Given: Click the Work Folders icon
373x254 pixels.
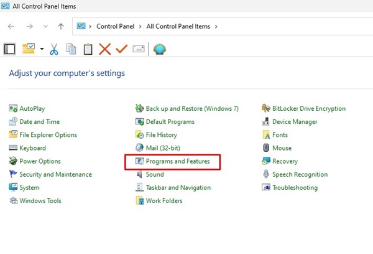Looking at the screenshot, I should click(140, 200).
